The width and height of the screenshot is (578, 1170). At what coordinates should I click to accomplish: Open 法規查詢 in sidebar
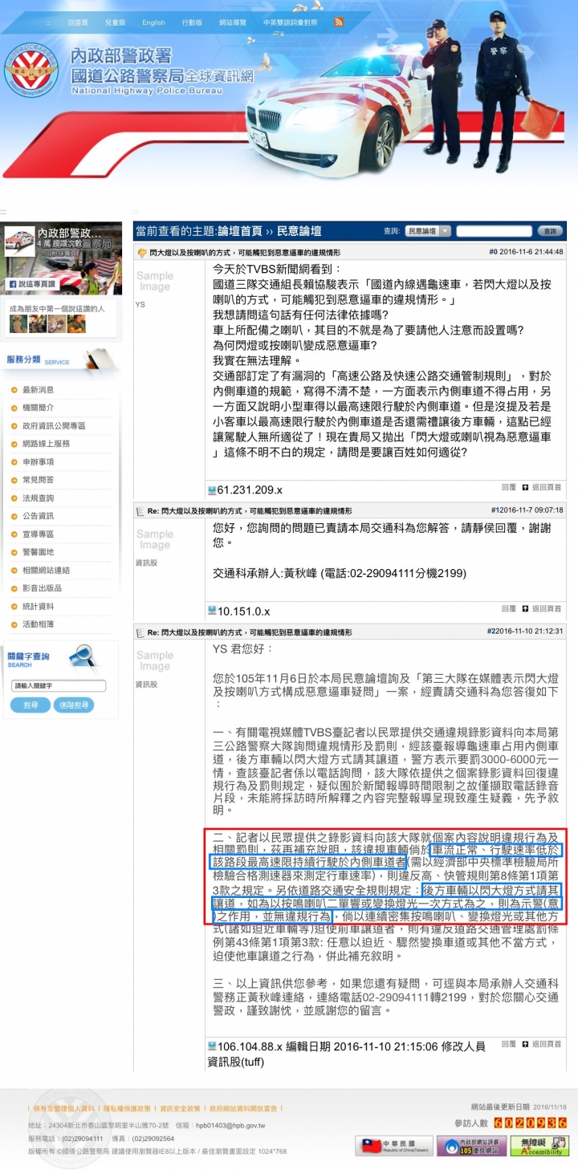(x=39, y=498)
